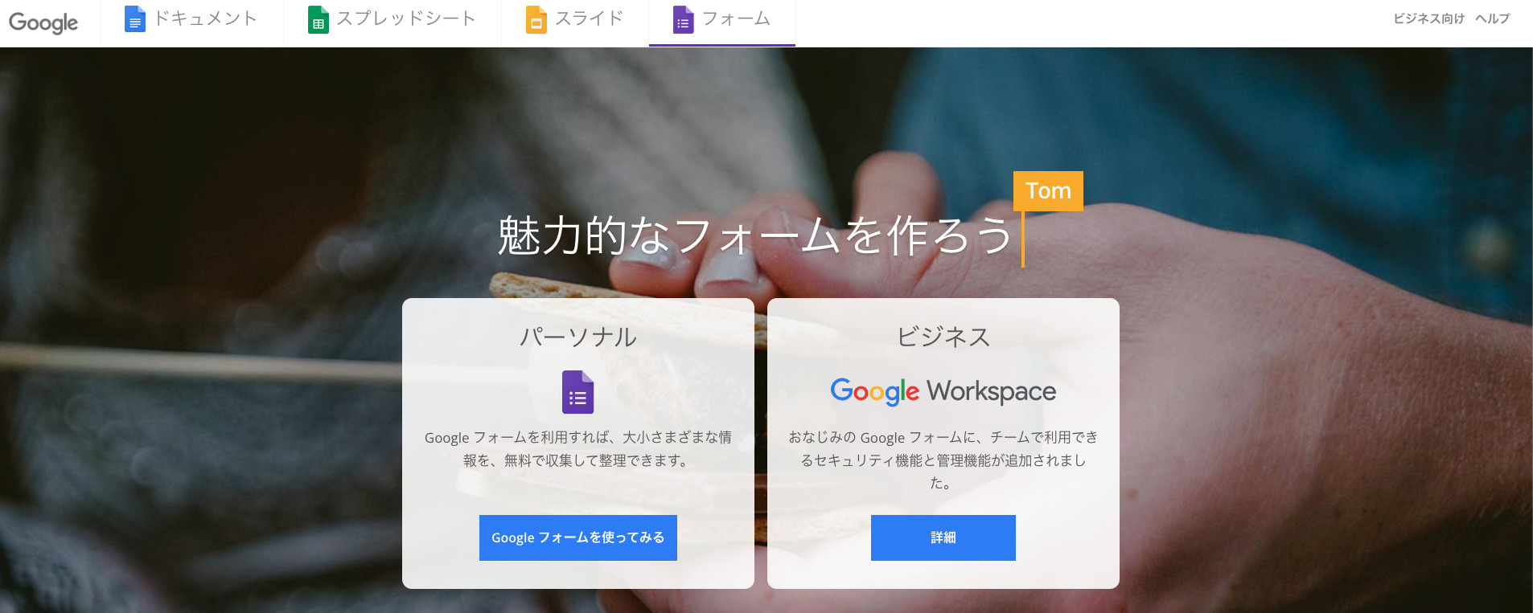Switch to the スライド tab

(575, 19)
